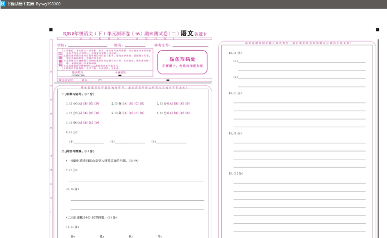The image size is (387, 238).
Task: Click the question 11 (4分) label
Action: click(72, 227)
